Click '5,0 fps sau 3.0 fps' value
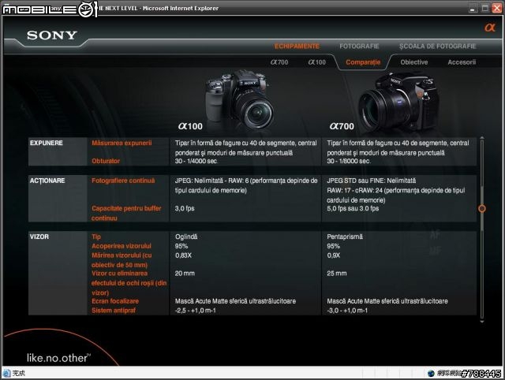505x380 pixels. [x=353, y=208]
